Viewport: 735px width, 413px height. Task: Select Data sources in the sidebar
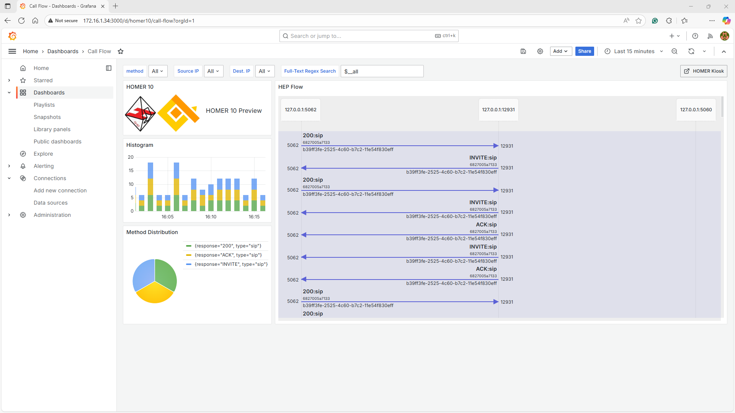pos(51,203)
